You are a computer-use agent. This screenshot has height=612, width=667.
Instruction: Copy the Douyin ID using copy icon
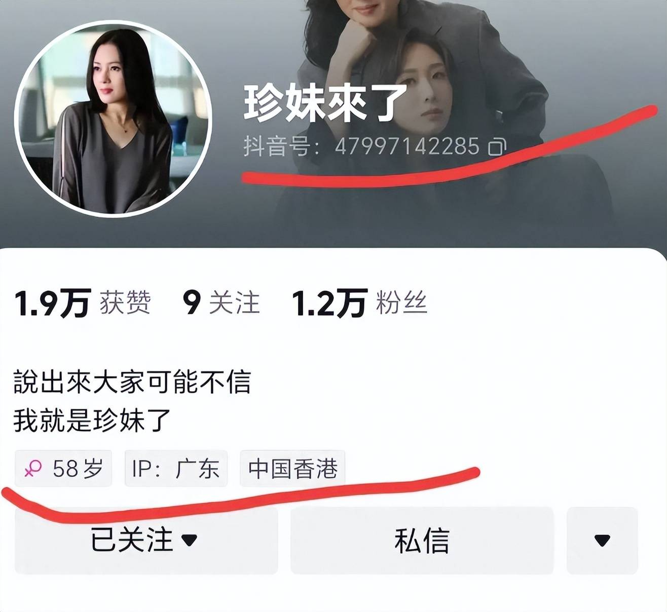click(x=497, y=147)
